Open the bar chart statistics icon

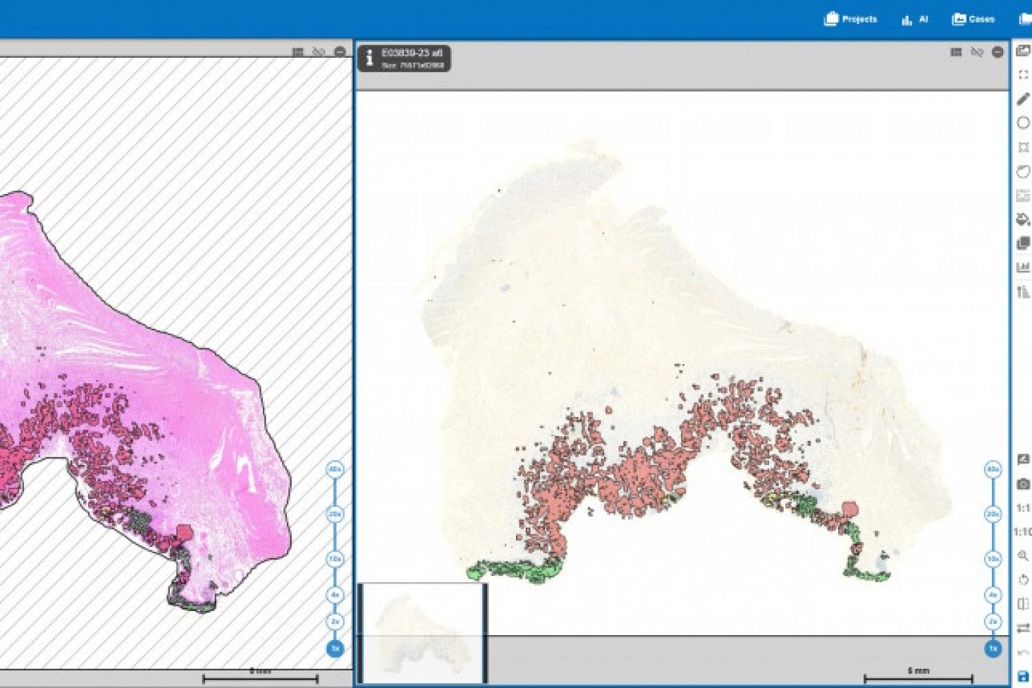[1023, 267]
